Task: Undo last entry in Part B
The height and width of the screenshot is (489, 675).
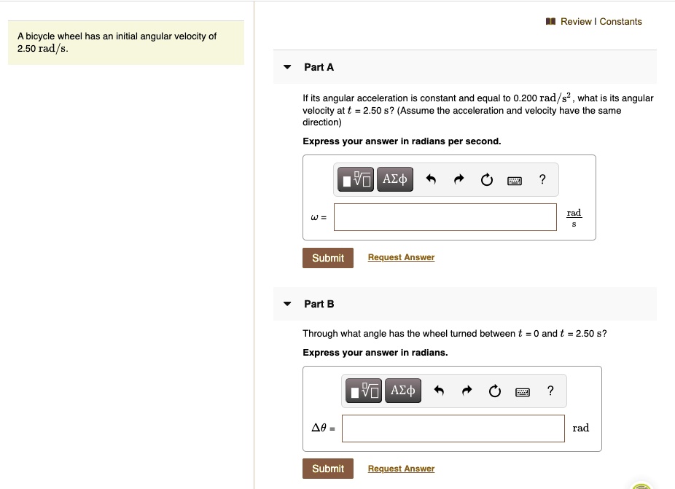Action: [x=439, y=391]
